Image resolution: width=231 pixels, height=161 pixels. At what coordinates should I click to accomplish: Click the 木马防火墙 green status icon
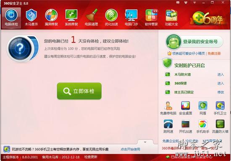click(167, 74)
